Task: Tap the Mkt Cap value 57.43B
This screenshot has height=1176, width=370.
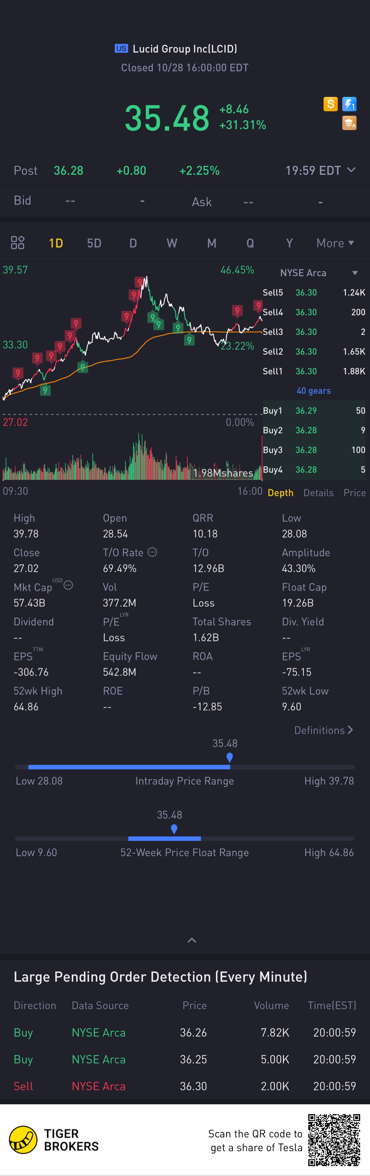Action: (29, 602)
